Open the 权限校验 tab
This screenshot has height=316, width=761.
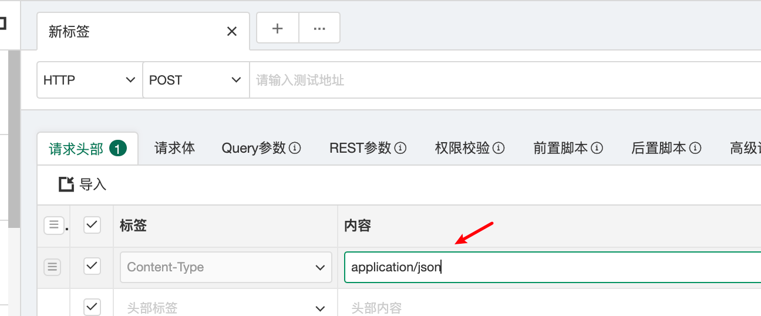[470, 148]
